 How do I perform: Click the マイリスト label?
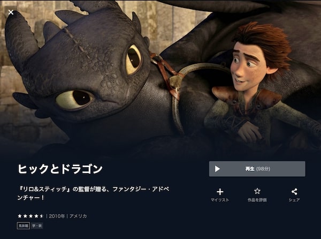click(220, 200)
